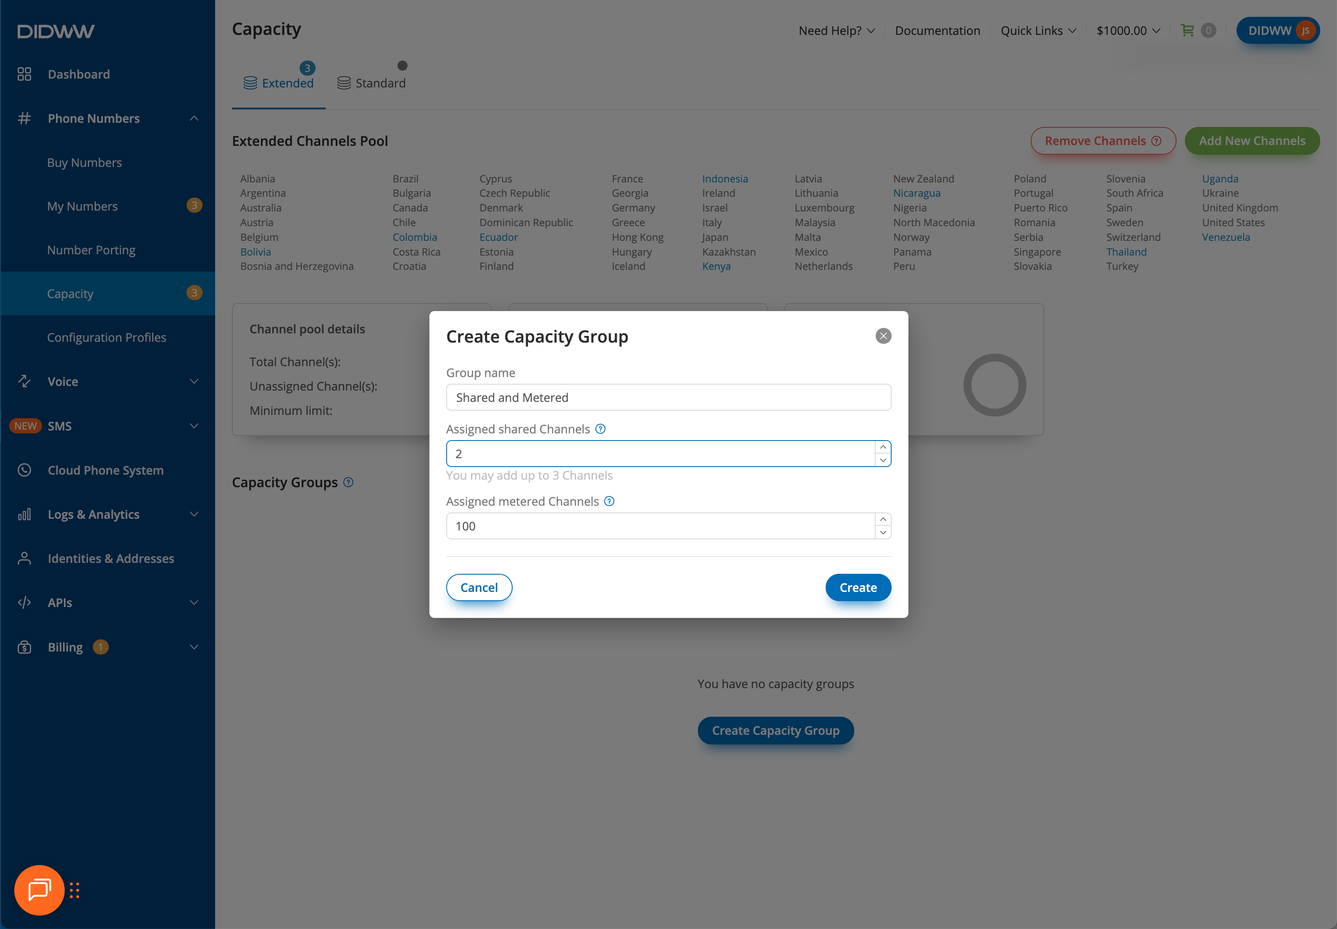The width and height of the screenshot is (1337, 929).
Task: Click the chat widget drag dots
Action: point(74,891)
